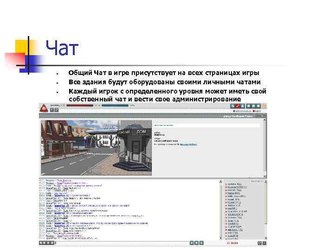Click the bullet starting with Каждый игрок
The height and width of the screenshot is (250, 334).
167,95
